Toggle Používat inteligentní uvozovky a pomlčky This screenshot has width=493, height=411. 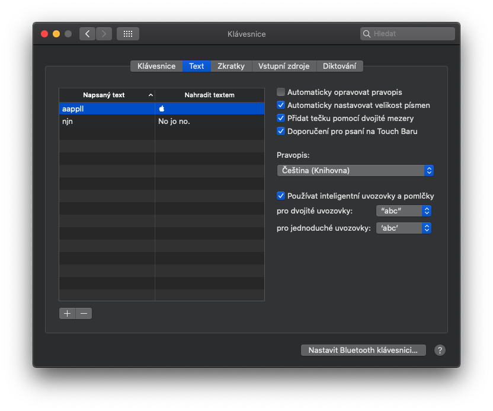(281, 196)
